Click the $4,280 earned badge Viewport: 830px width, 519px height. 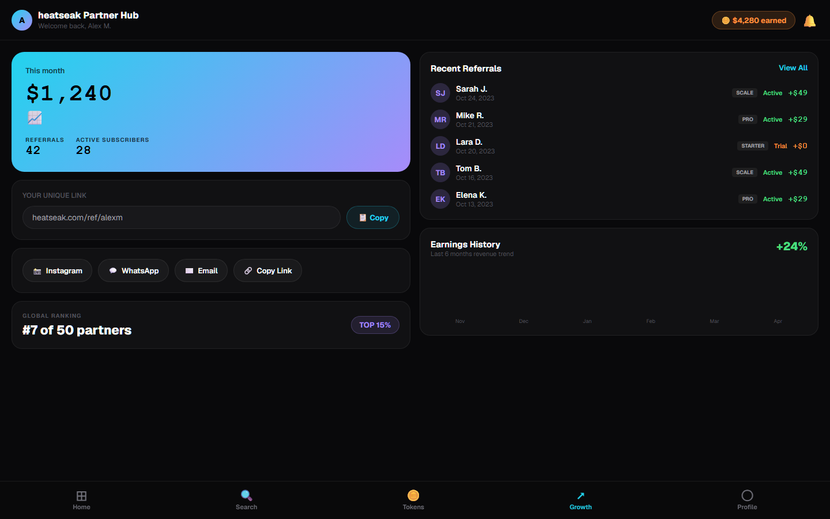753,20
